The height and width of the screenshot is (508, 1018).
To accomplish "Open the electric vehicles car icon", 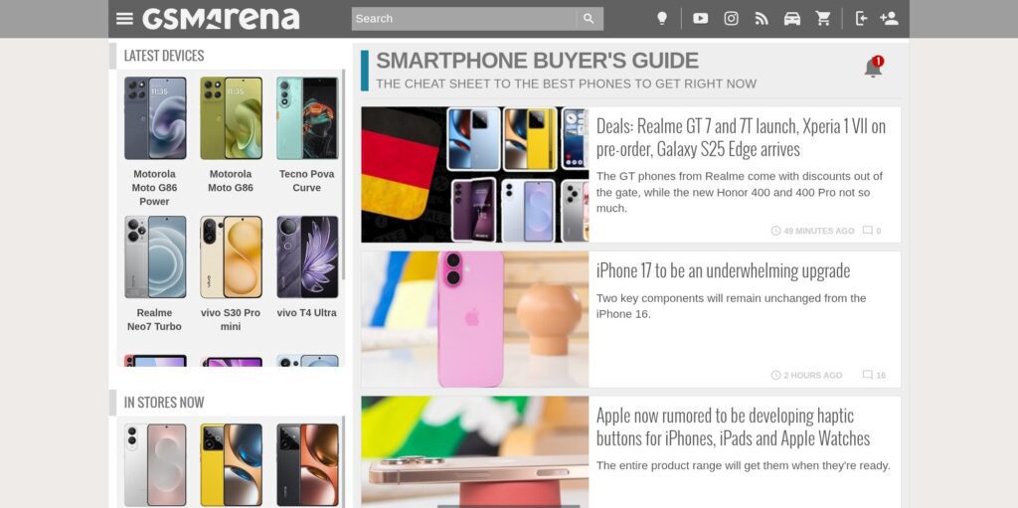I will click(x=792, y=19).
